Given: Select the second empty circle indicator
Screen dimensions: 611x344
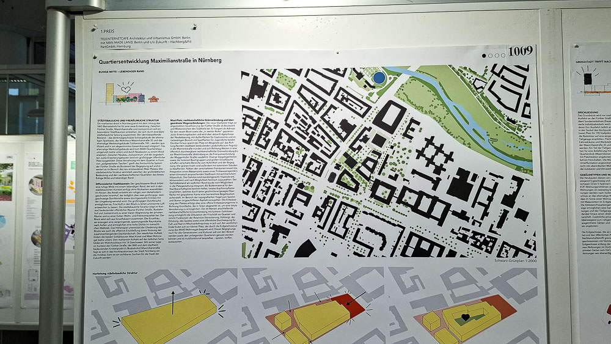Looking at the screenshot, I should click(x=498, y=56).
